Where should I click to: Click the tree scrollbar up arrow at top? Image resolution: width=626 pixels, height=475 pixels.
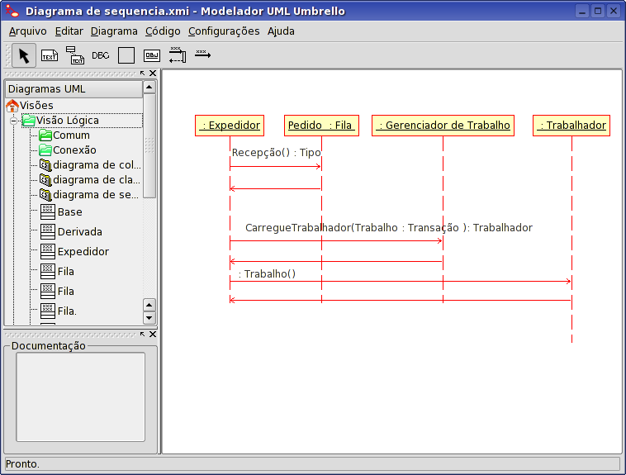pyautogui.click(x=149, y=87)
